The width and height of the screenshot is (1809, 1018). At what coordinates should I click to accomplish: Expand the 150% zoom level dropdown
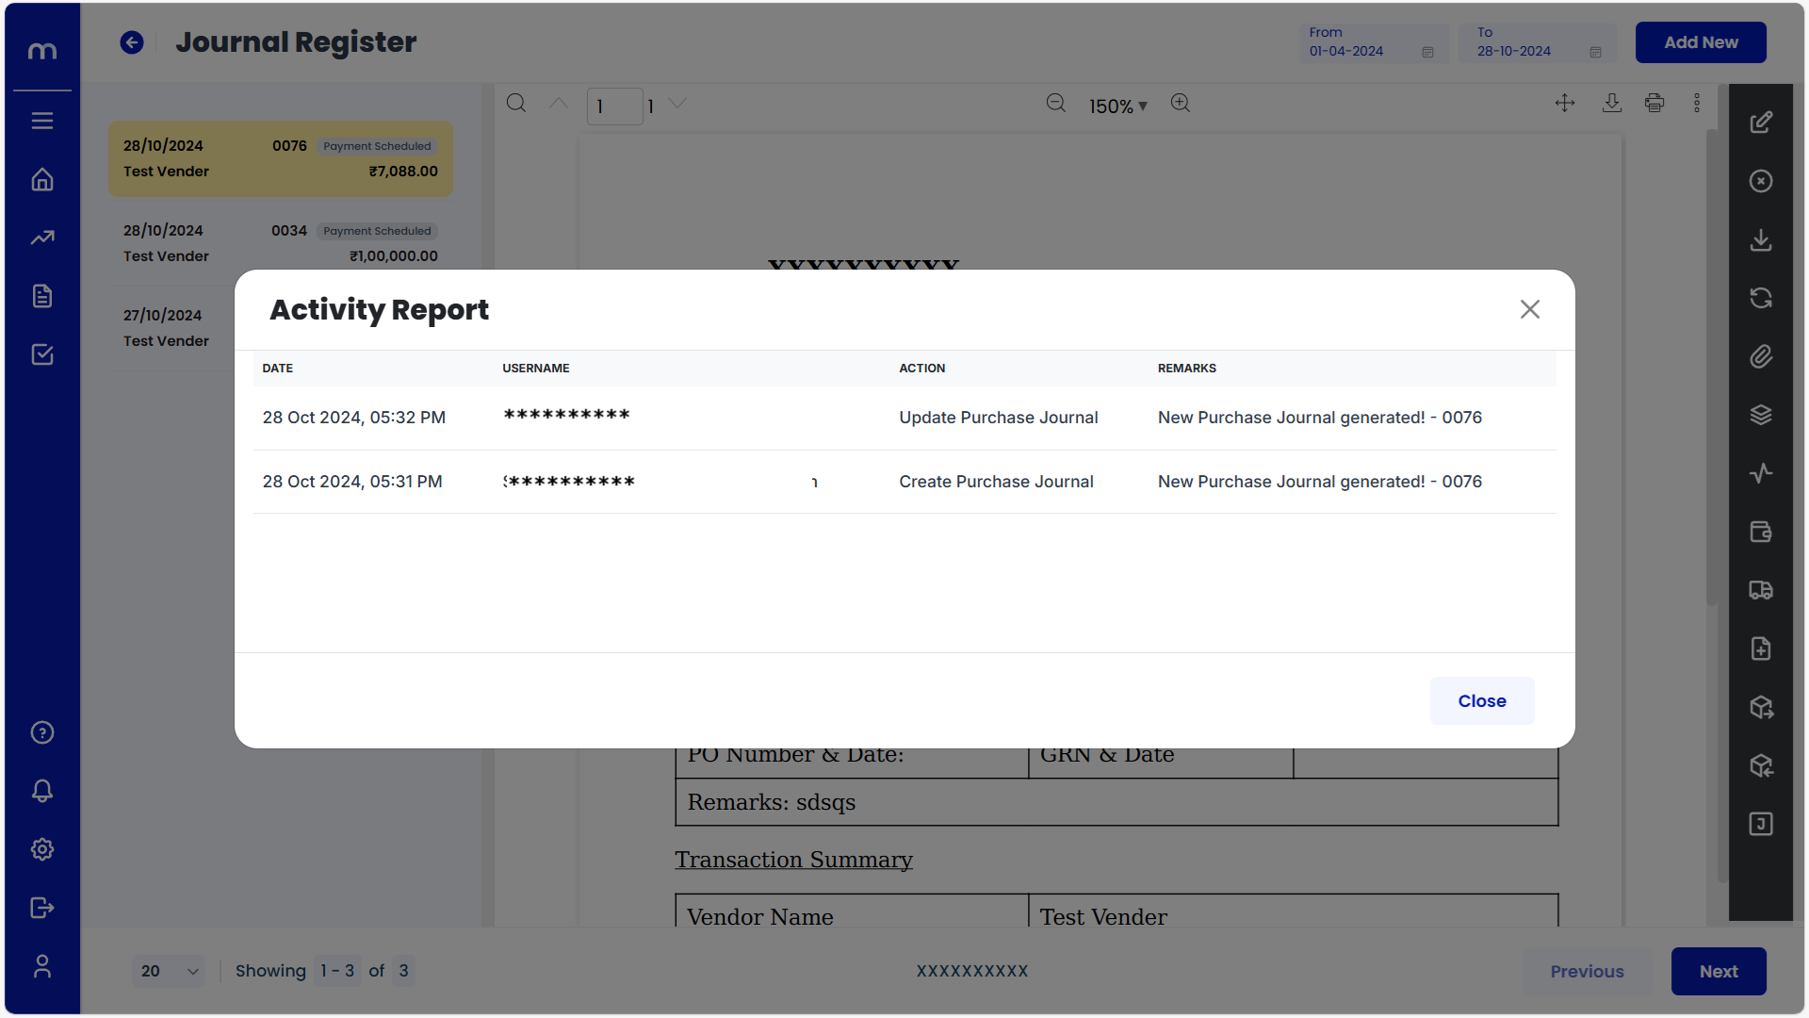[x=1118, y=107]
